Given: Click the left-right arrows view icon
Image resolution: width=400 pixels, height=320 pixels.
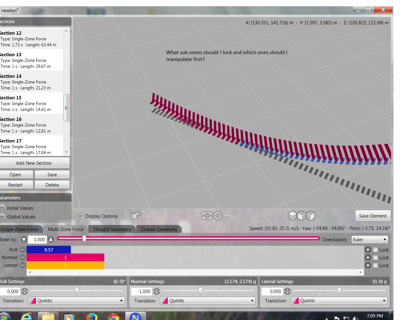Looking at the screenshot, I should [x=207, y=216].
